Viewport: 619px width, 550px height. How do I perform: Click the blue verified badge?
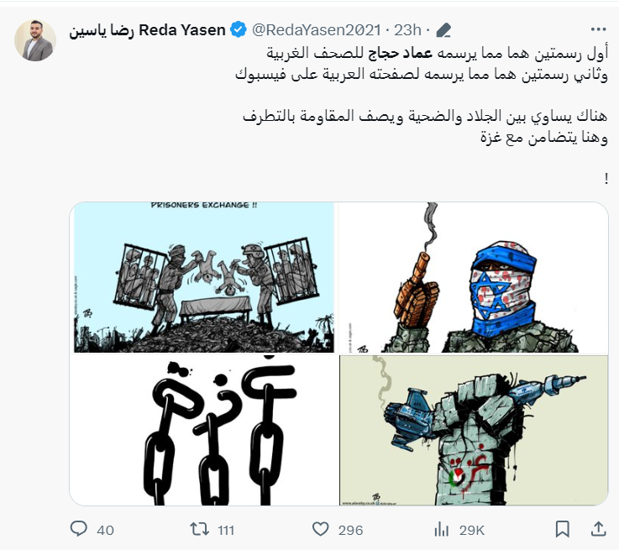point(239,30)
